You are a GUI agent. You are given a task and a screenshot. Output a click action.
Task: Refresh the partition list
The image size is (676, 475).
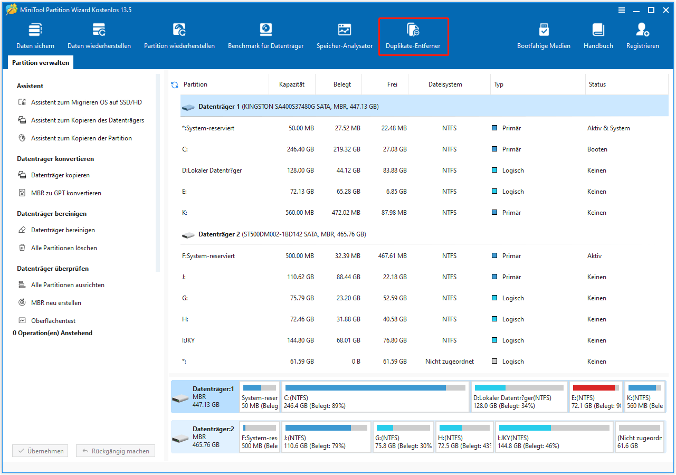[174, 84]
